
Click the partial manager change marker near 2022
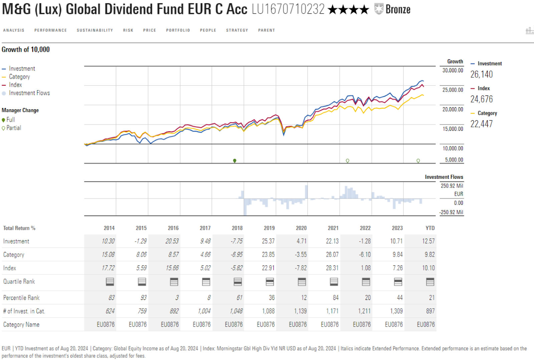click(347, 161)
